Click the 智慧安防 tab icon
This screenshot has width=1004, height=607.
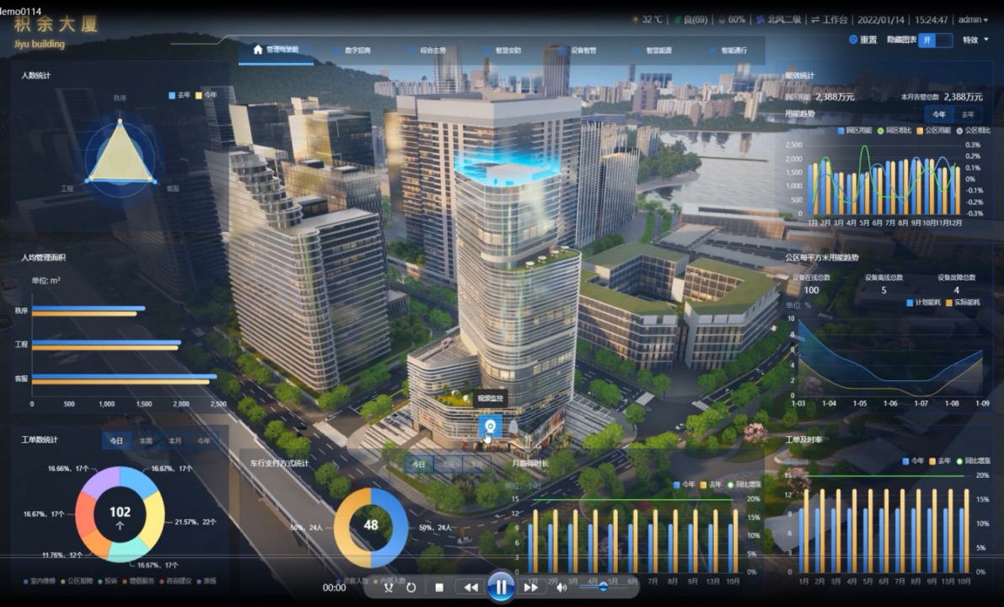click(487, 50)
